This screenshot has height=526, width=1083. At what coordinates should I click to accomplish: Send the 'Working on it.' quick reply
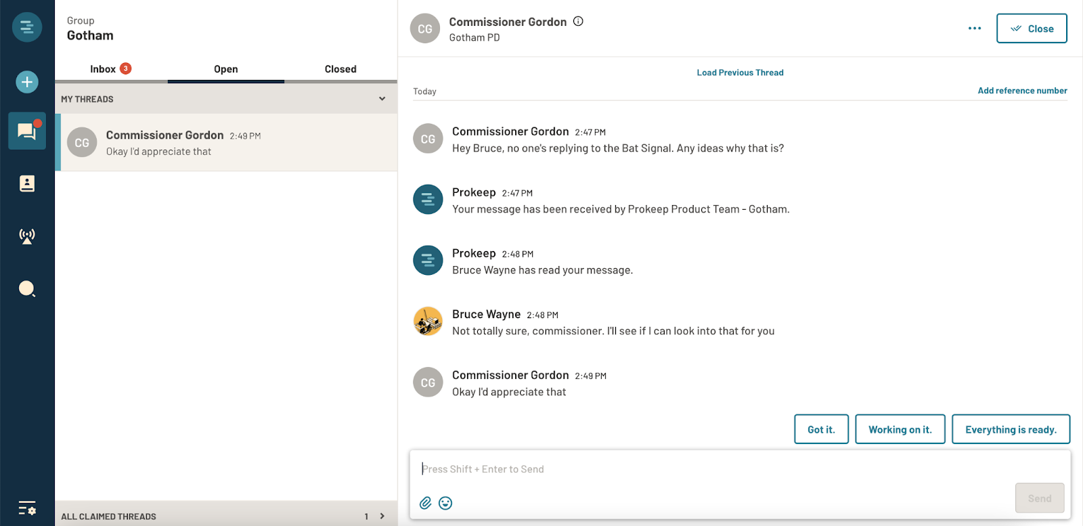pyautogui.click(x=900, y=429)
